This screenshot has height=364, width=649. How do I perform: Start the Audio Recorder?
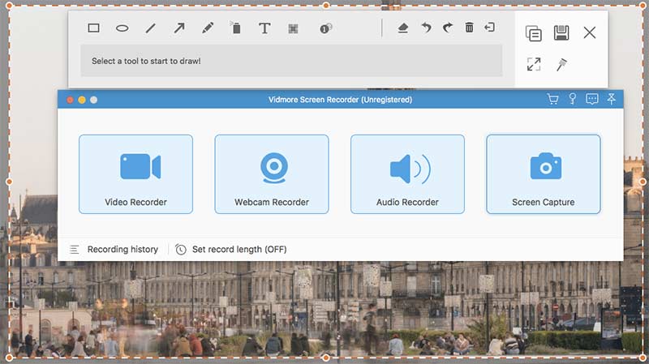407,174
